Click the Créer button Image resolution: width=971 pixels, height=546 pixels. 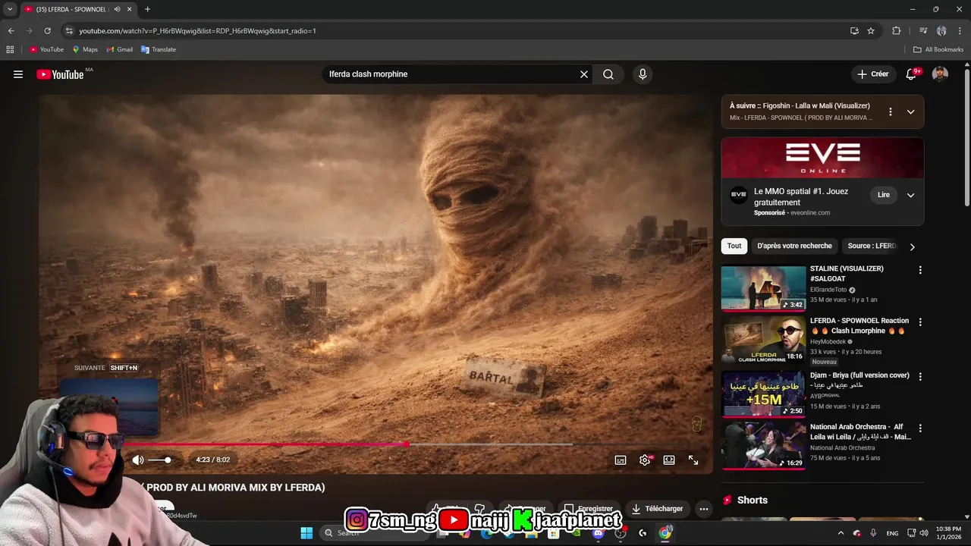click(873, 74)
